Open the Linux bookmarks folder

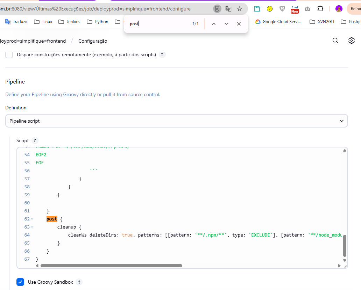tap(43, 22)
